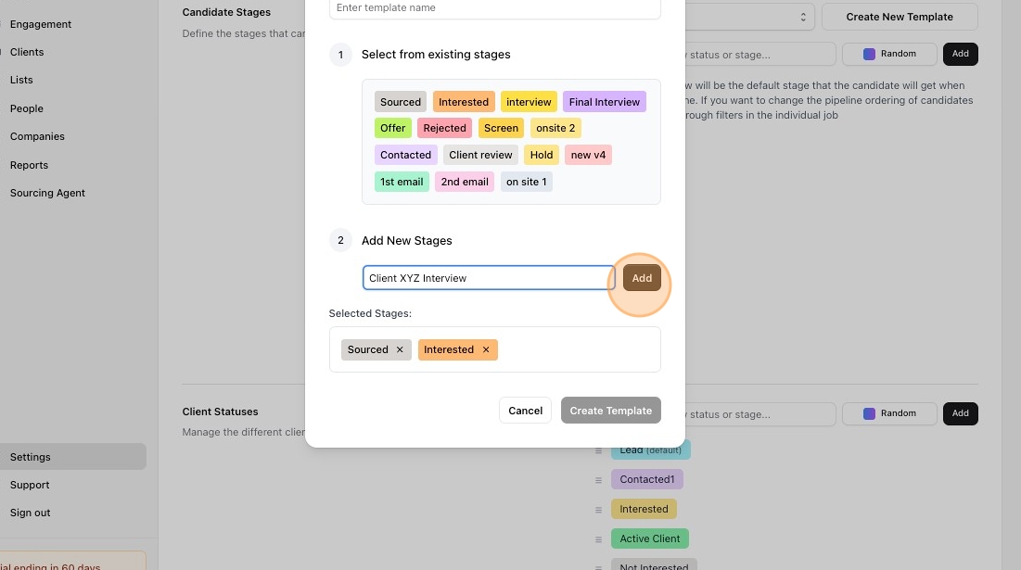This screenshot has width=1021, height=570.
Task: Open Lists in sidebar
Action: (21, 80)
